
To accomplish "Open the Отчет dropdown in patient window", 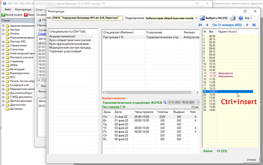I will pos(41,10).
